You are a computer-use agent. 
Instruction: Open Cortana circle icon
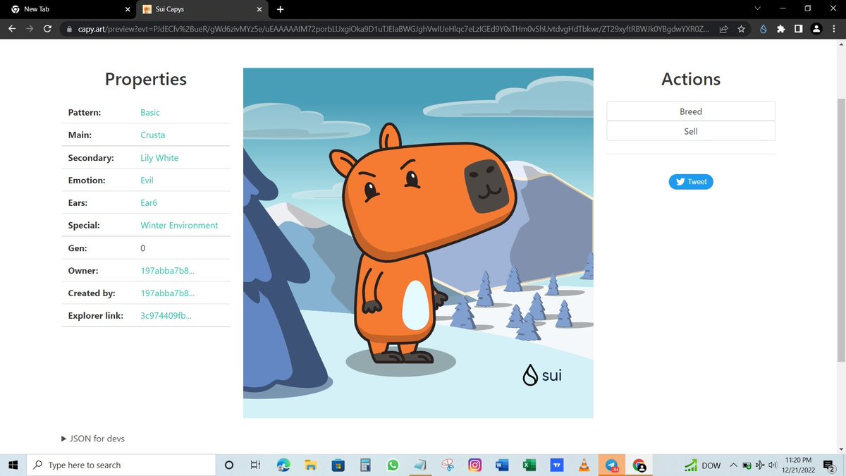[228, 465]
